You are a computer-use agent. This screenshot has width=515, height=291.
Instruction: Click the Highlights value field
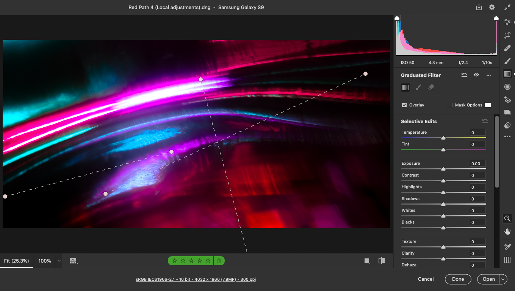click(477, 187)
